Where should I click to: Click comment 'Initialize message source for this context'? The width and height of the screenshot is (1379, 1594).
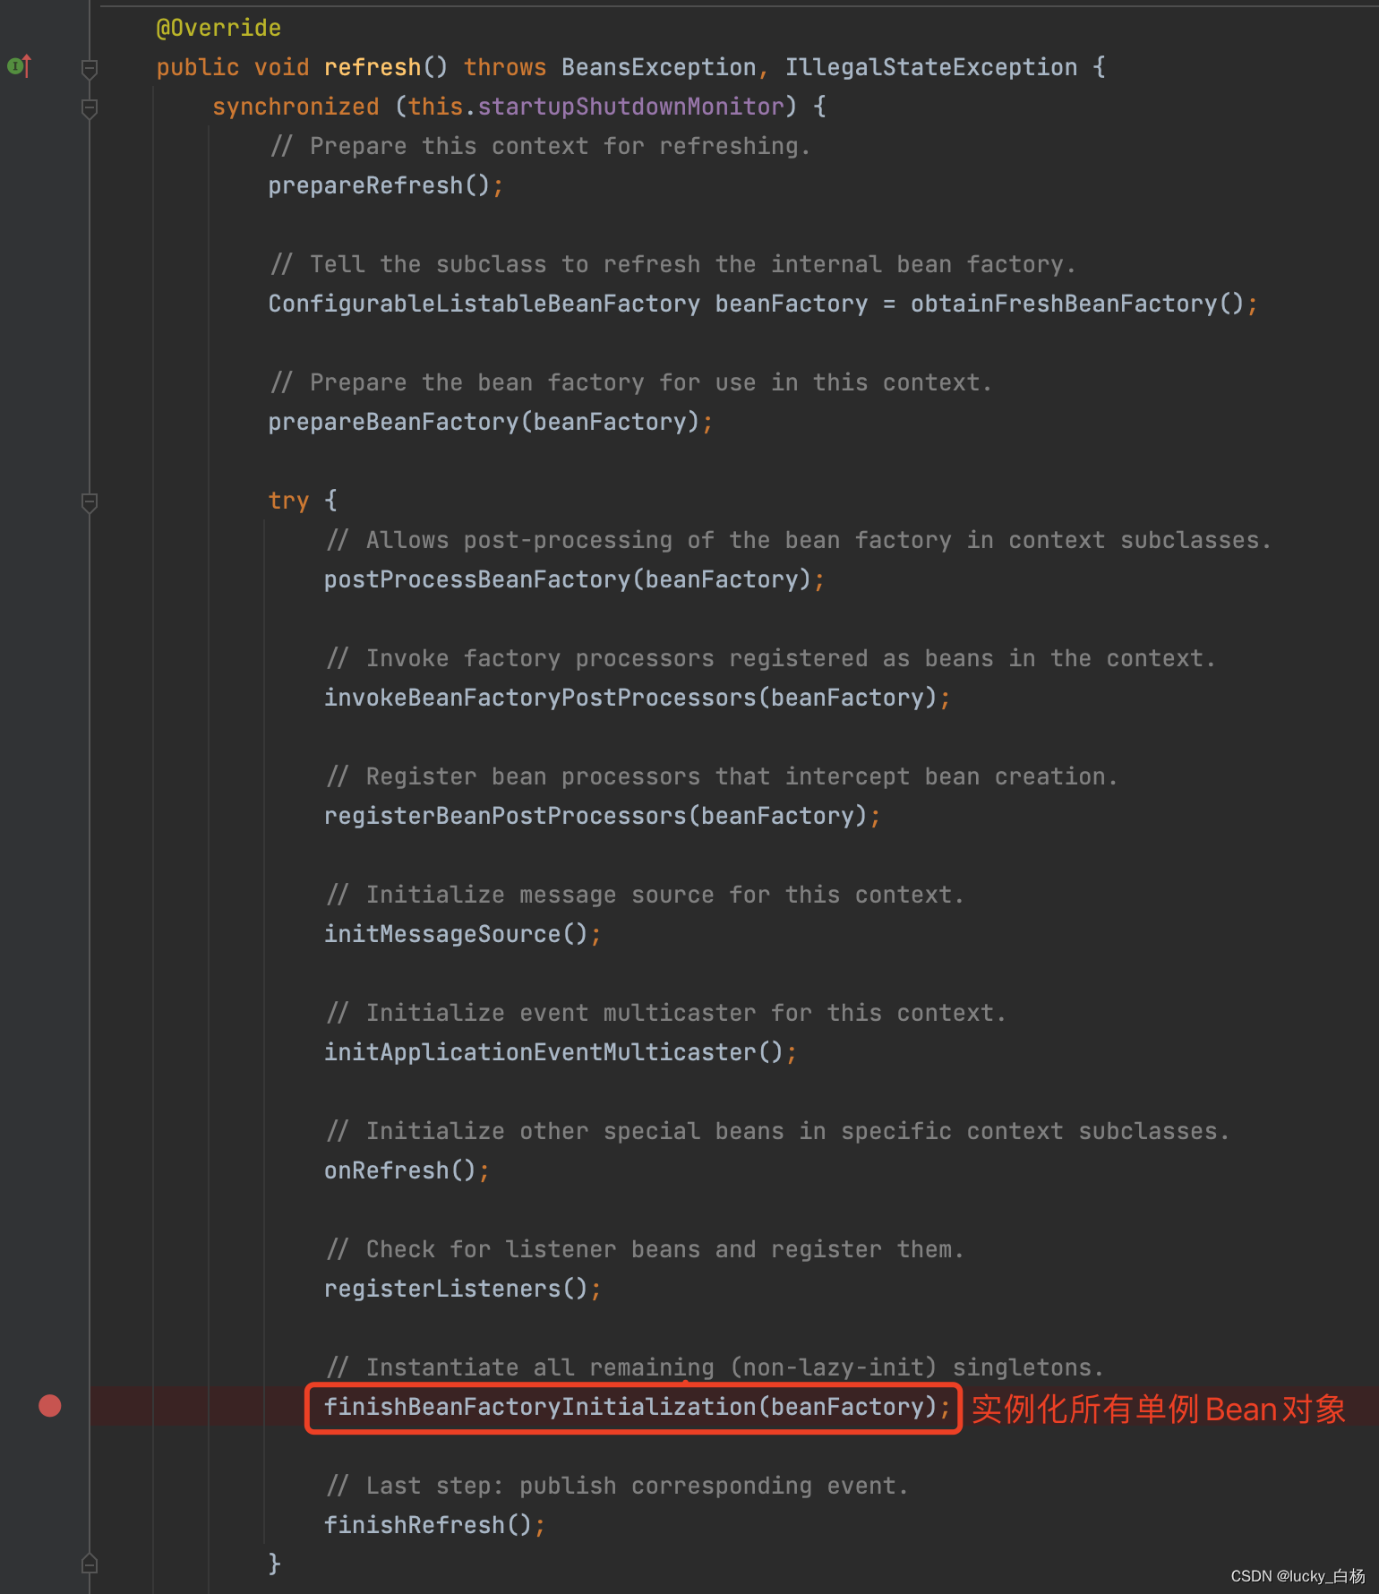click(x=645, y=895)
